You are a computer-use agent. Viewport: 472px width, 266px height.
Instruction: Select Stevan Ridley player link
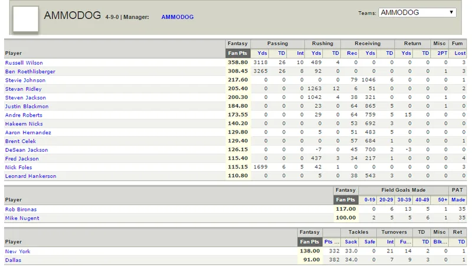pyautogui.click(x=23, y=89)
